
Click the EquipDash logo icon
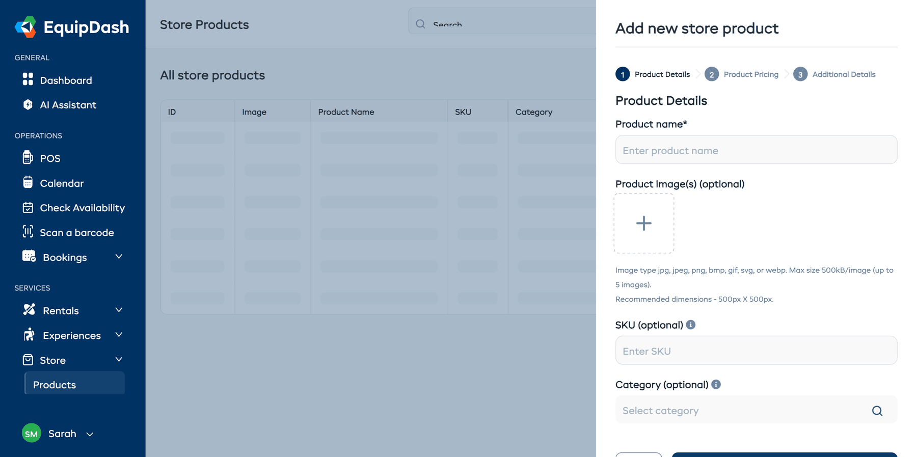tap(25, 27)
